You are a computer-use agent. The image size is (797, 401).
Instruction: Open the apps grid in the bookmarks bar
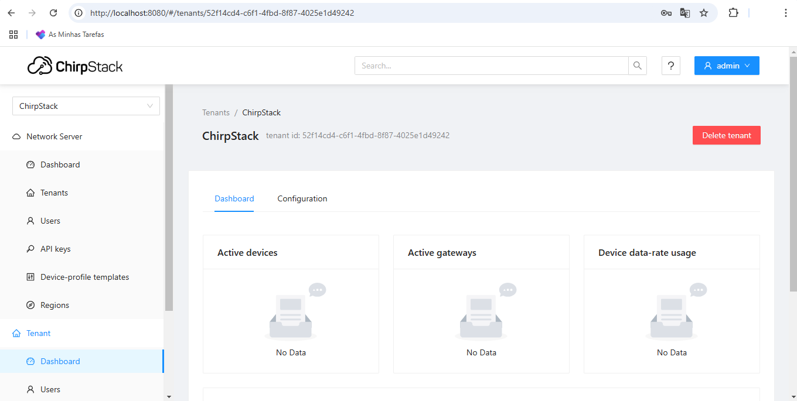pos(13,35)
